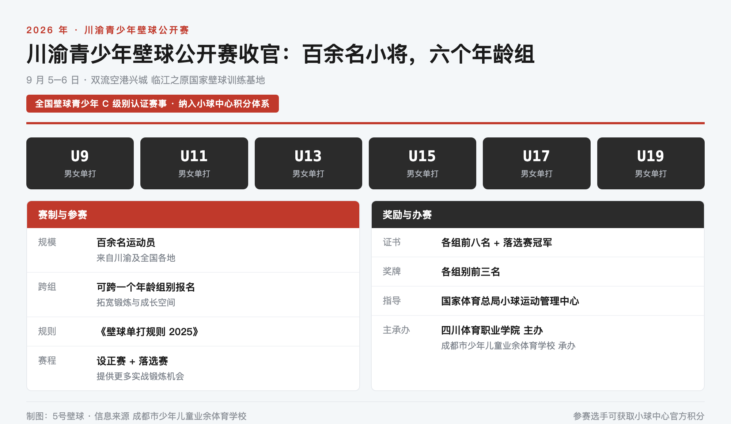Click the red C 级别认证赛事 badge
Screen dimensions: 731x424
point(152,104)
